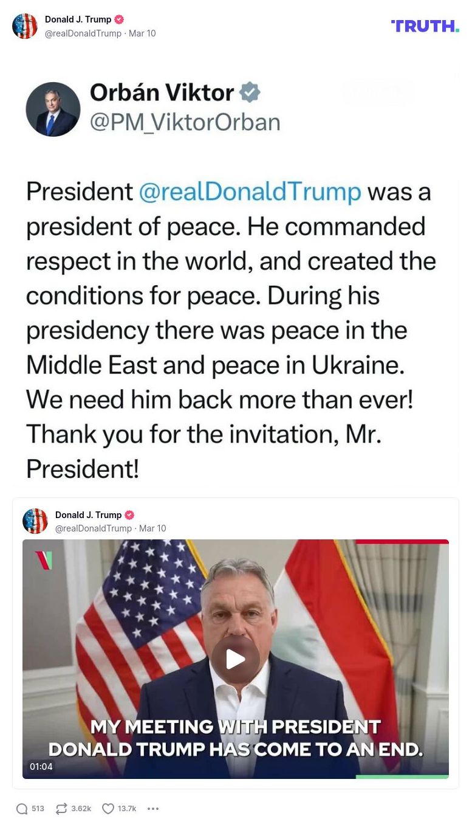Toggle the verified checkmark on the quoted post
Screen dimensions: 472x827
(129, 515)
